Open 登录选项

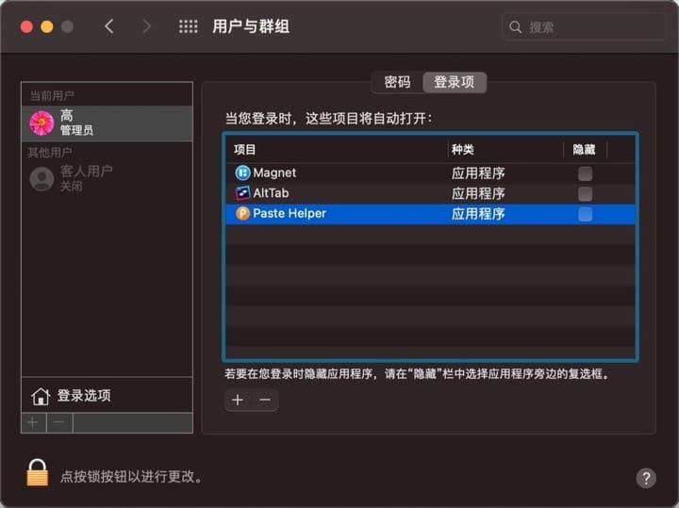pos(107,396)
